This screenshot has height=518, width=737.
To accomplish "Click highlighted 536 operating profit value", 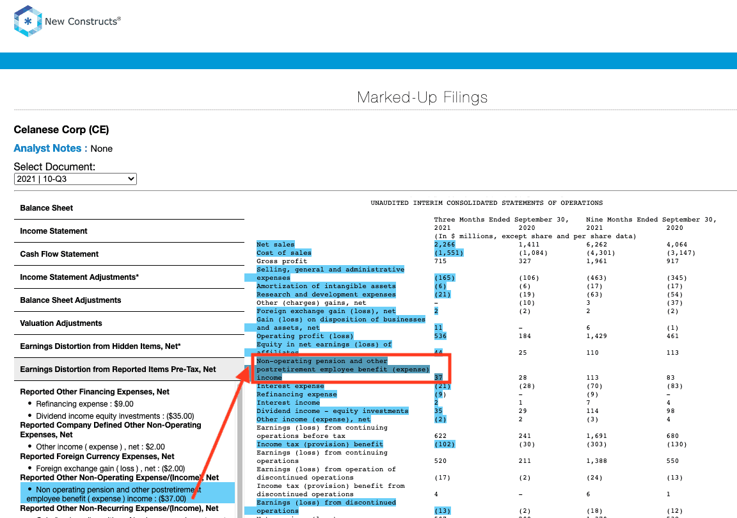I will tap(440, 336).
